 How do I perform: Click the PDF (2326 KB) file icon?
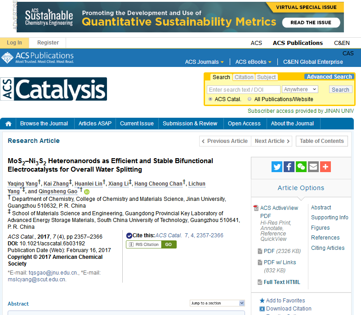(260, 251)
